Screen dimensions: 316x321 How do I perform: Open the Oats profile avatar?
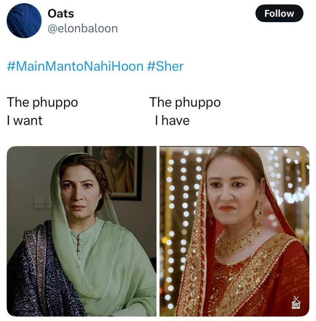pos(24,21)
